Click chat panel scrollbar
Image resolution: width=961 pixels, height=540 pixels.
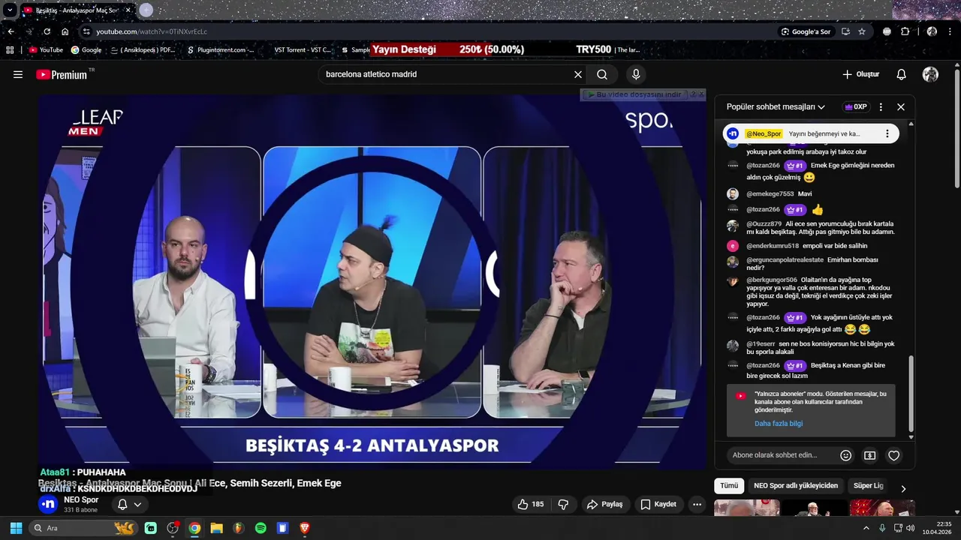pyautogui.click(x=911, y=394)
